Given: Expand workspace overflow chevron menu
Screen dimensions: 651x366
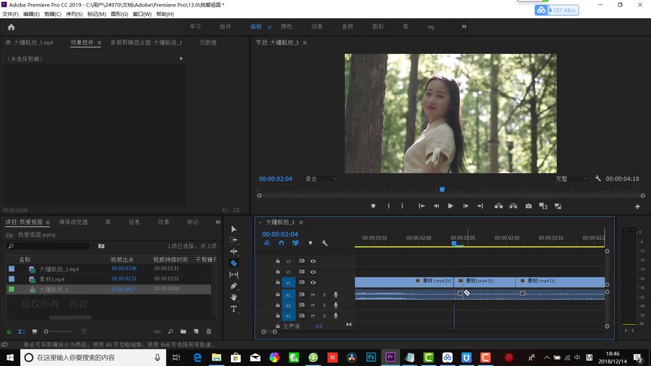Looking at the screenshot, I should click(x=464, y=26).
